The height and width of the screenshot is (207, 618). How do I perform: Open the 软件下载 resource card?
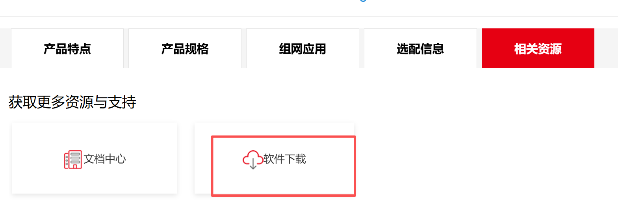[275, 158]
